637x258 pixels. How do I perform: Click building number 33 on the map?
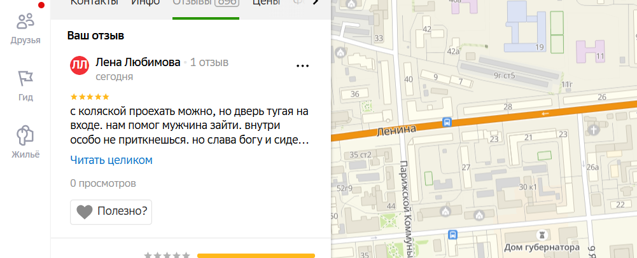pyautogui.click(x=379, y=38)
